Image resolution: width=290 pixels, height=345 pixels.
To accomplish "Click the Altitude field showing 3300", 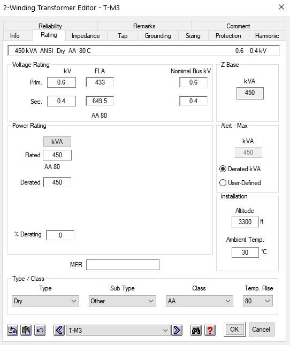I will click(245, 222).
